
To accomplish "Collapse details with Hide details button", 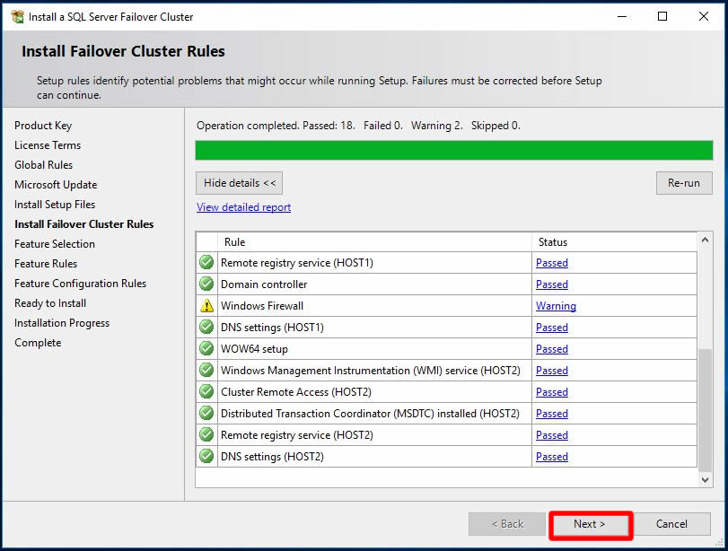I will pos(238,183).
